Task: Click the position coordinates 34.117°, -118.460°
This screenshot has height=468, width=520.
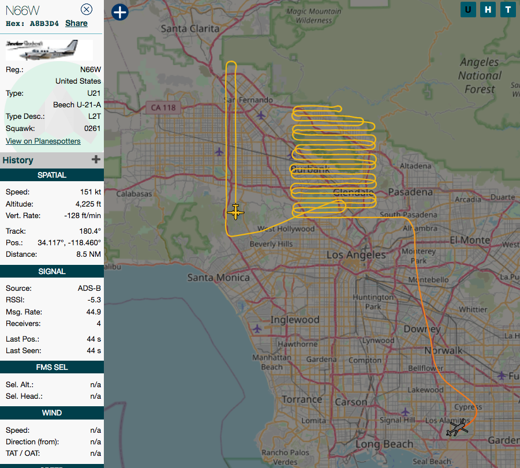Action: (x=69, y=243)
